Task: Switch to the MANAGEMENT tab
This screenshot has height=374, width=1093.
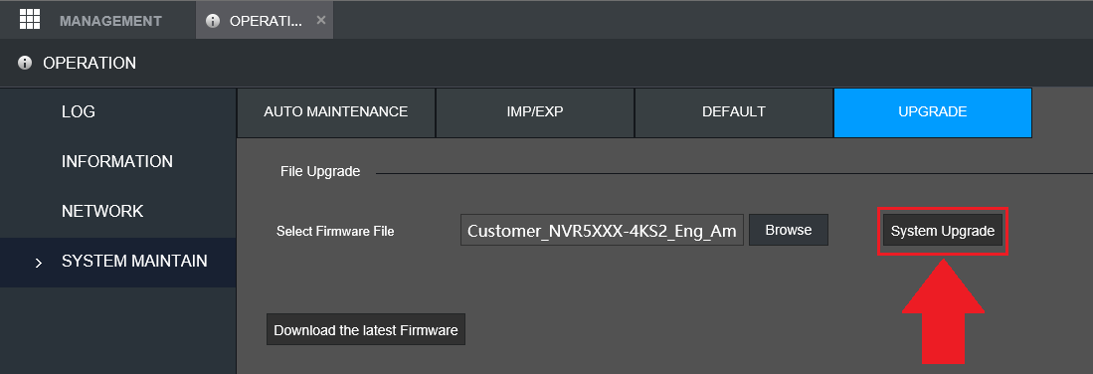Action: [110, 21]
